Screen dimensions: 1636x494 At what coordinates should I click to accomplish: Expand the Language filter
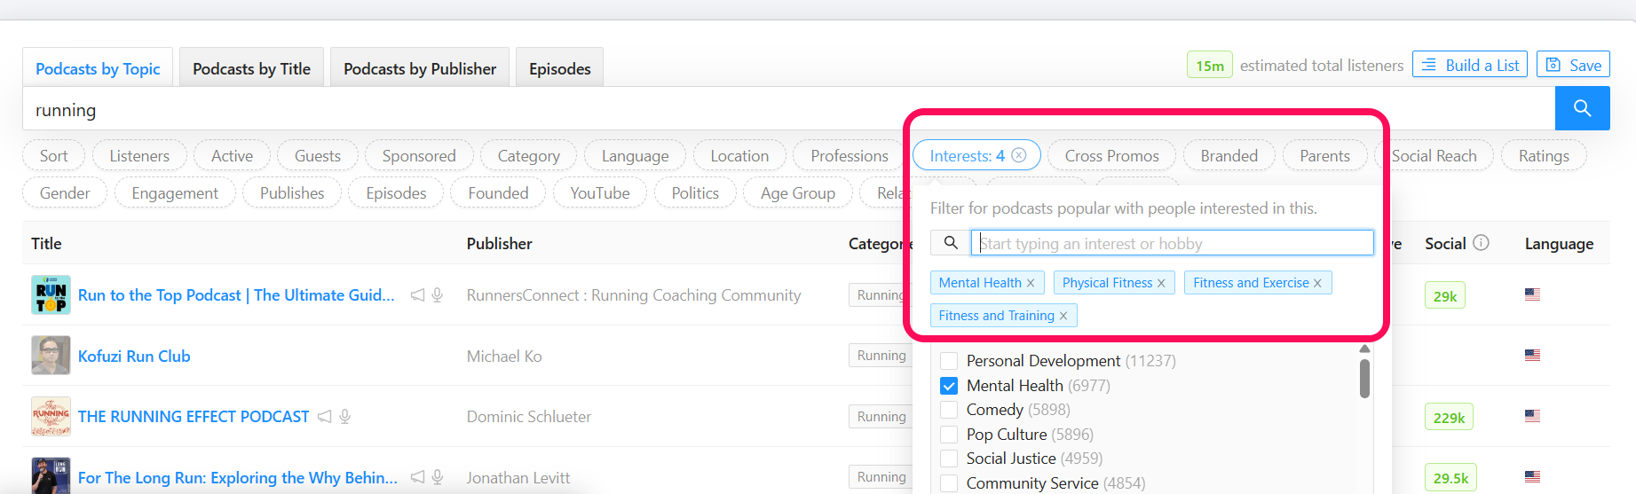(x=635, y=156)
